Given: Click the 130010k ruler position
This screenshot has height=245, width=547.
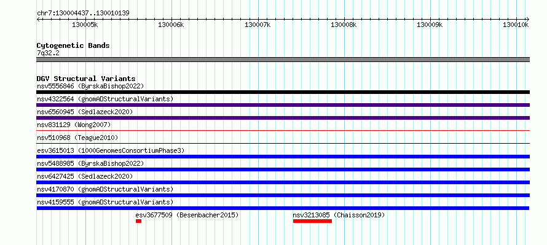Looking at the screenshot, I should pos(516,25).
